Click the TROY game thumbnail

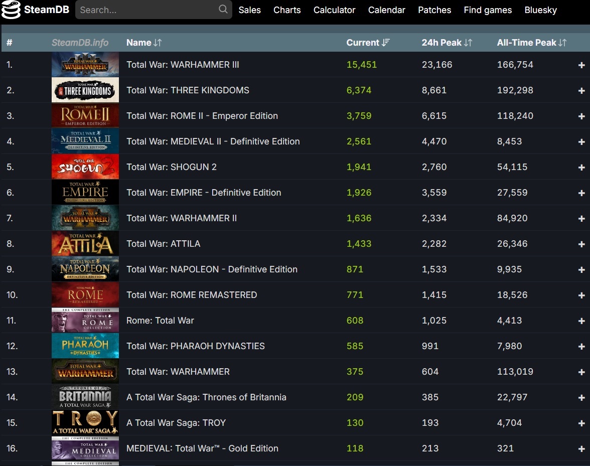[85, 422]
